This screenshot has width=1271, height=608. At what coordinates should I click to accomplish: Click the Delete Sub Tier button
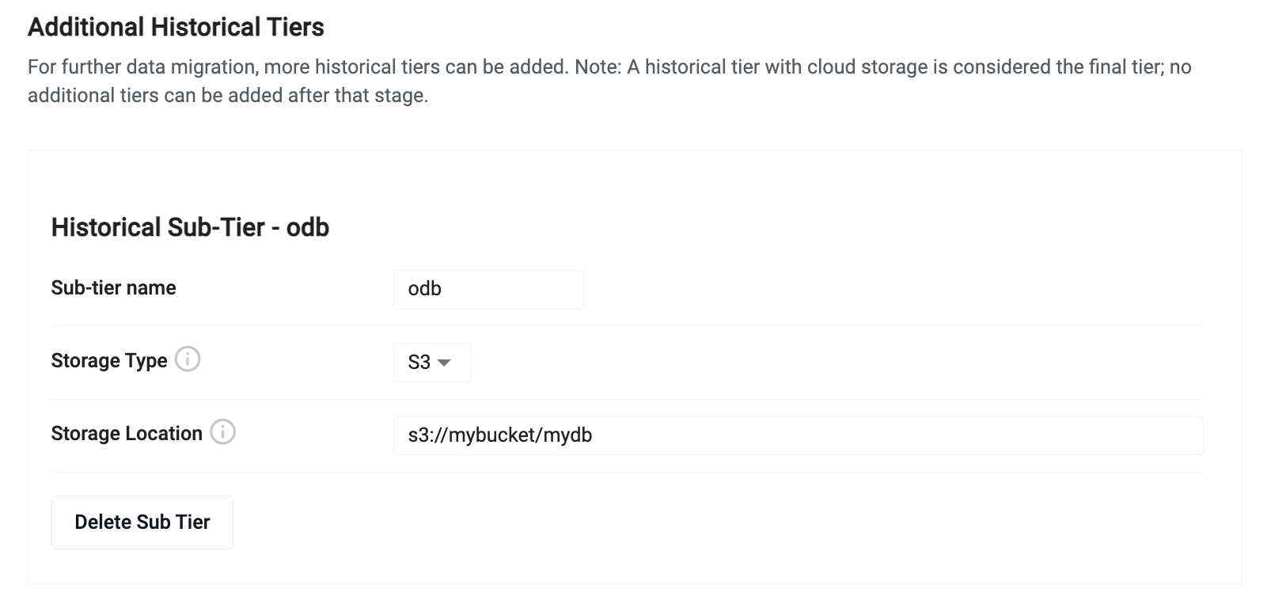click(x=142, y=522)
